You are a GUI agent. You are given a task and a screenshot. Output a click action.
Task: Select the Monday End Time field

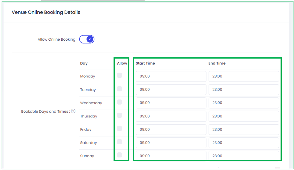point(244,76)
